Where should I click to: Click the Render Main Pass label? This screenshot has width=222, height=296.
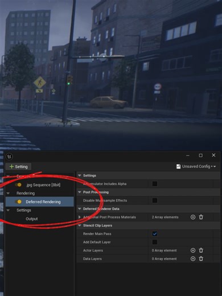pyautogui.click(x=97, y=234)
